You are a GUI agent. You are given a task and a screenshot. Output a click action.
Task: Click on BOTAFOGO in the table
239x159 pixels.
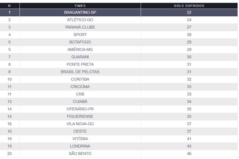click(x=80, y=42)
